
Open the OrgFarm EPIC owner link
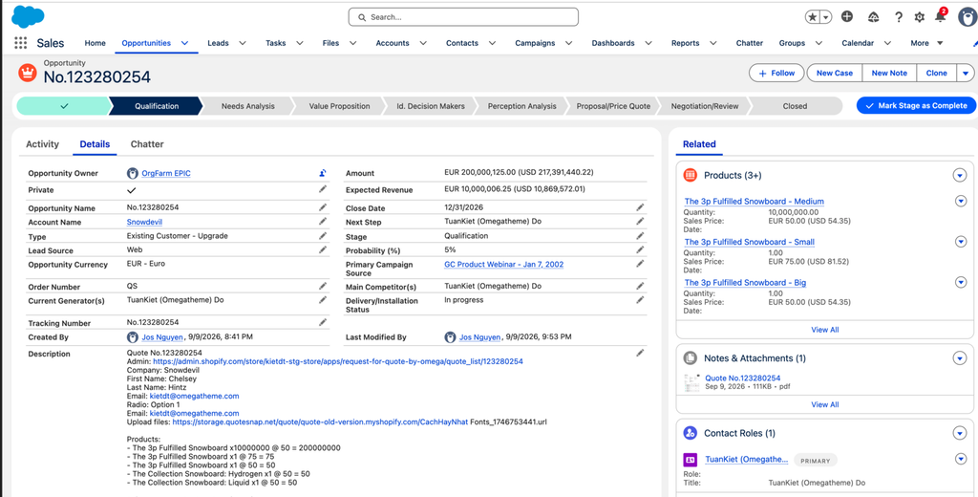pos(166,174)
